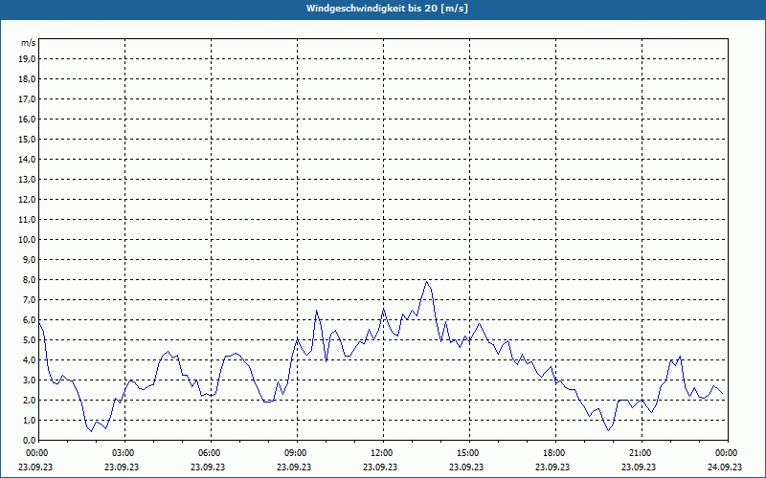The width and height of the screenshot is (766, 478).
Task: Select the 15,0 y-axis label
Action: point(27,139)
